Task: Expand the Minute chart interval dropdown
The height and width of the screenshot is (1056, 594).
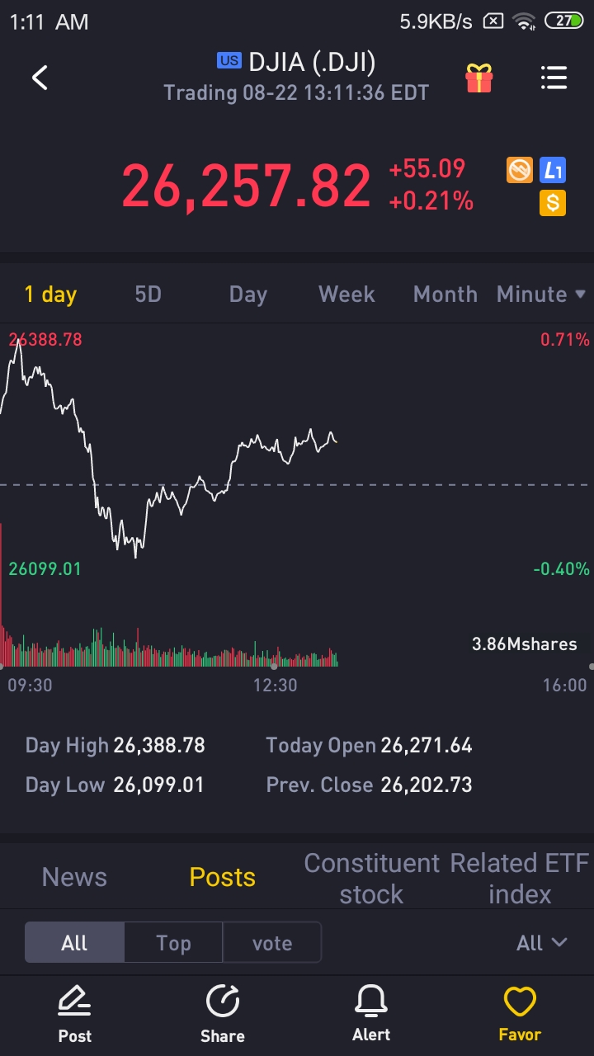Action: (x=540, y=295)
